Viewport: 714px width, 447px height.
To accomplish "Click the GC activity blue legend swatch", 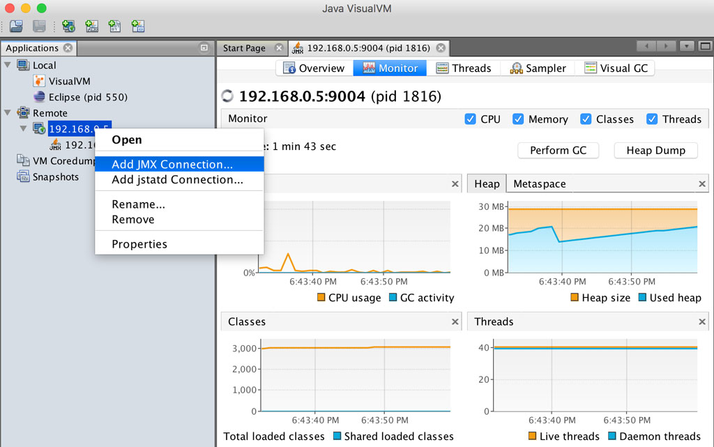I will pos(393,297).
